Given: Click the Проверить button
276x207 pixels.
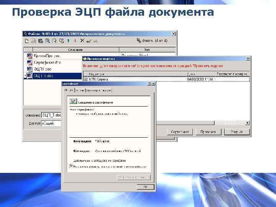Looking at the screenshot, I should click(x=209, y=132).
